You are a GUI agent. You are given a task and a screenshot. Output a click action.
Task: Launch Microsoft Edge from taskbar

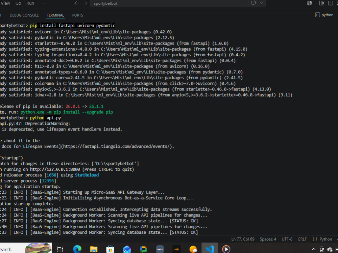[77, 249]
